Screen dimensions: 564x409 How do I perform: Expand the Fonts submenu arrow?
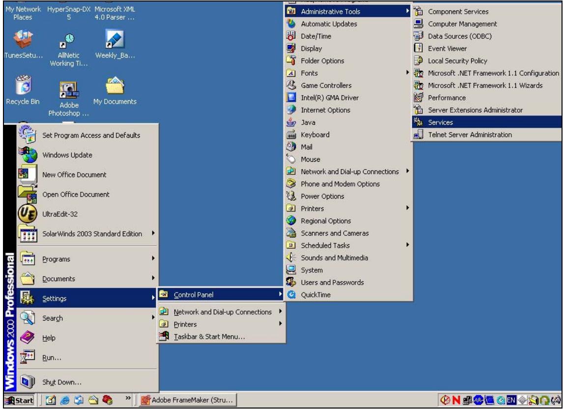click(x=407, y=72)
